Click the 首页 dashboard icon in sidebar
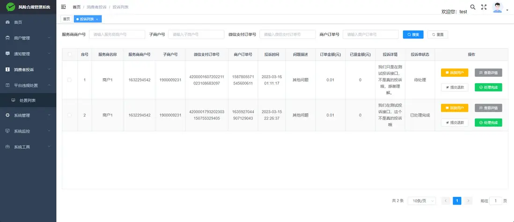Image resolution: width=514 pixels, height=222 pixels. 7,22
